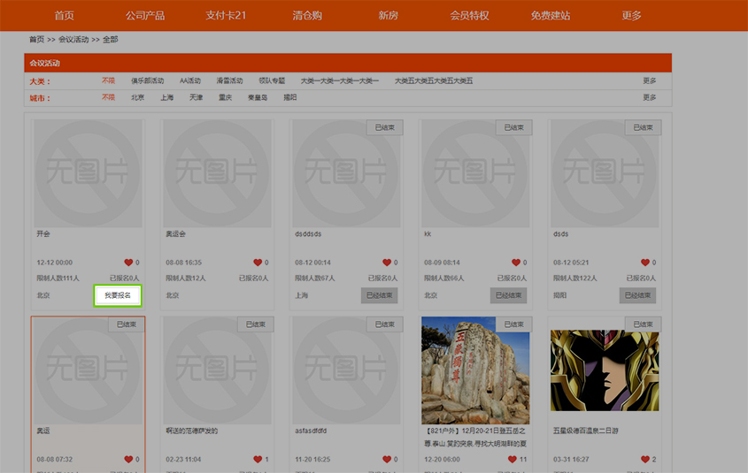
Task: Open the asfasdfdfd event placeholder image
Action: pos(346,370)
